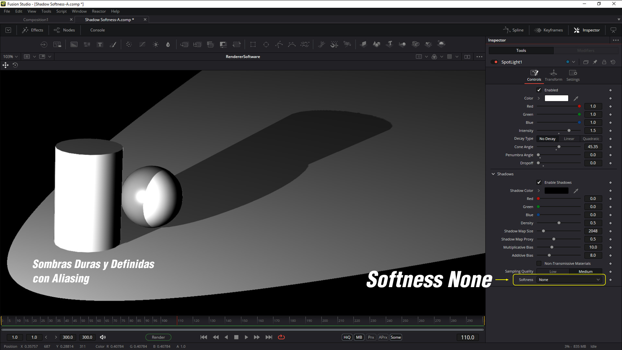
Task: Set Decay Type to Quadratic
Action: (x=591, y=139)
